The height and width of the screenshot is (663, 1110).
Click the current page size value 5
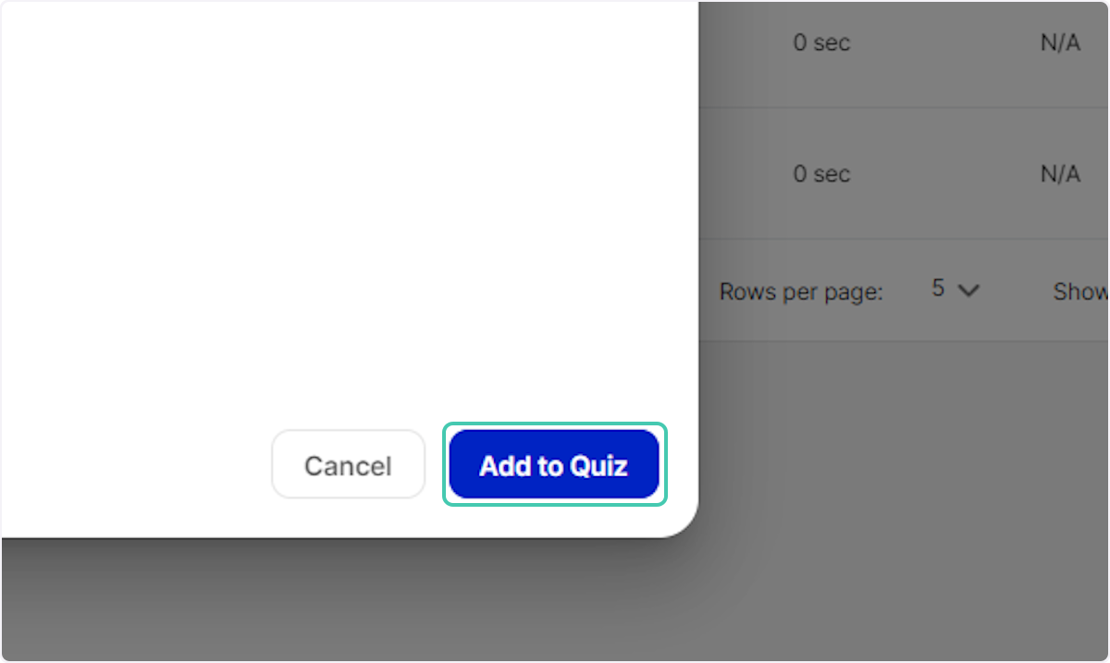coord(936,288)
